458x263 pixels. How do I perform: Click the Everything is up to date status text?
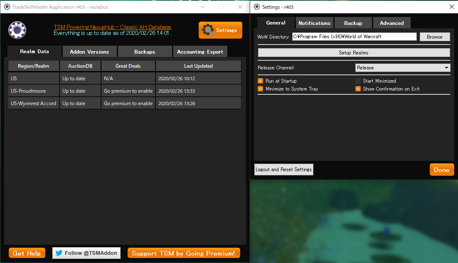point(112,33)
